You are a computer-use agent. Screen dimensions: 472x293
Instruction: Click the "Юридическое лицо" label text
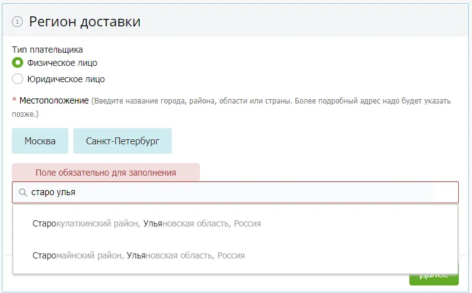click(66, 79)
